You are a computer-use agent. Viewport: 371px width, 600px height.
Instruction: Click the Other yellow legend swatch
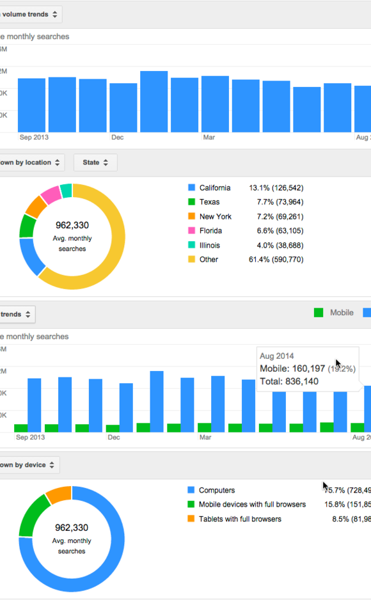(x=192, y=259)
